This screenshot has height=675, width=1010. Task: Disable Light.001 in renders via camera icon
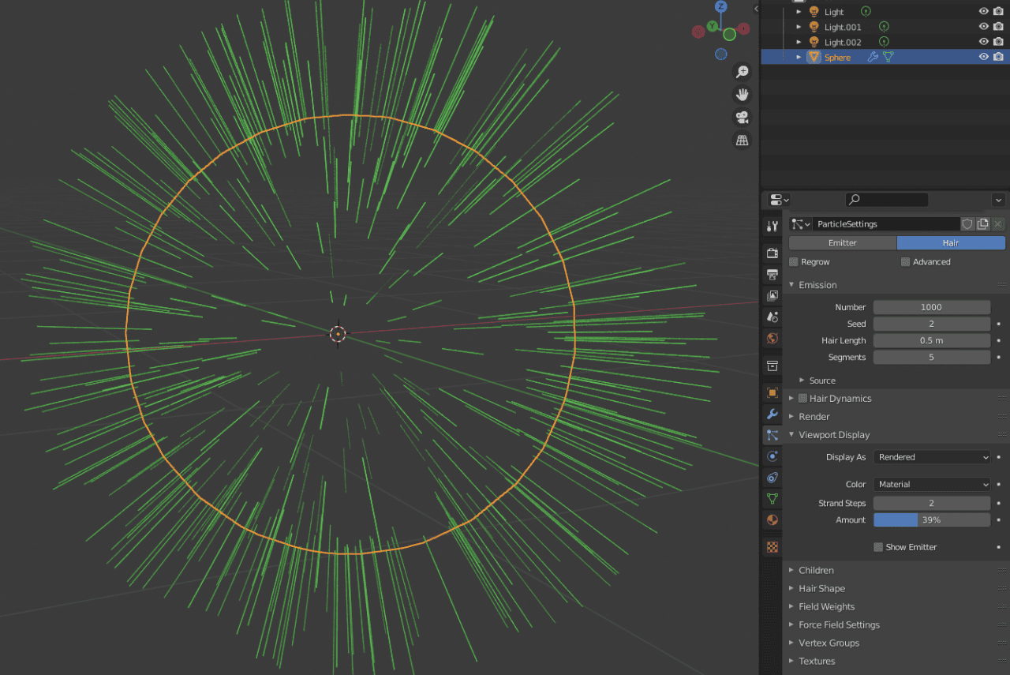point(997,26)
